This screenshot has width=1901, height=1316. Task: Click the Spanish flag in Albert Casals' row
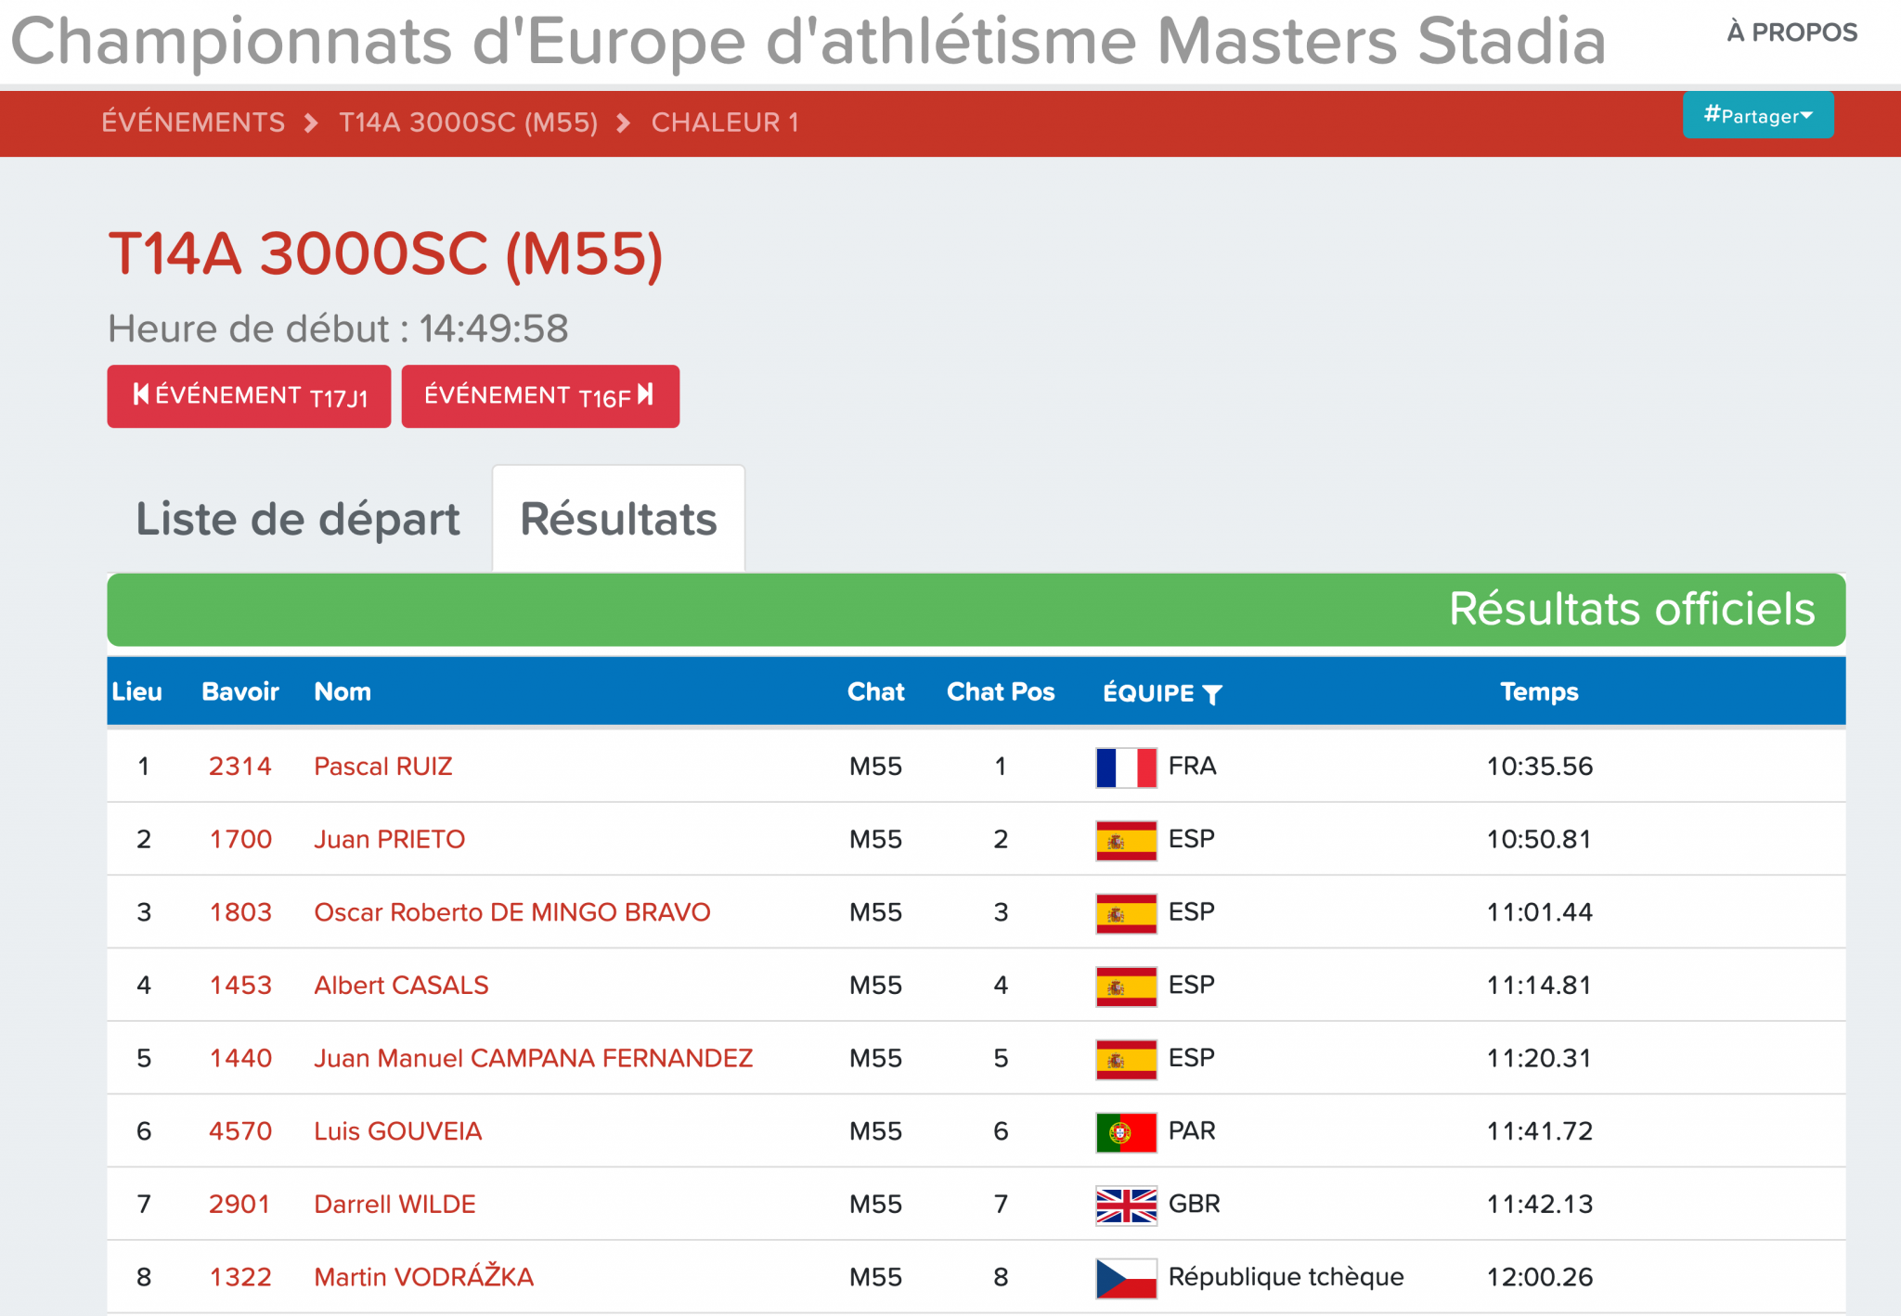(x=1126, y=987)
